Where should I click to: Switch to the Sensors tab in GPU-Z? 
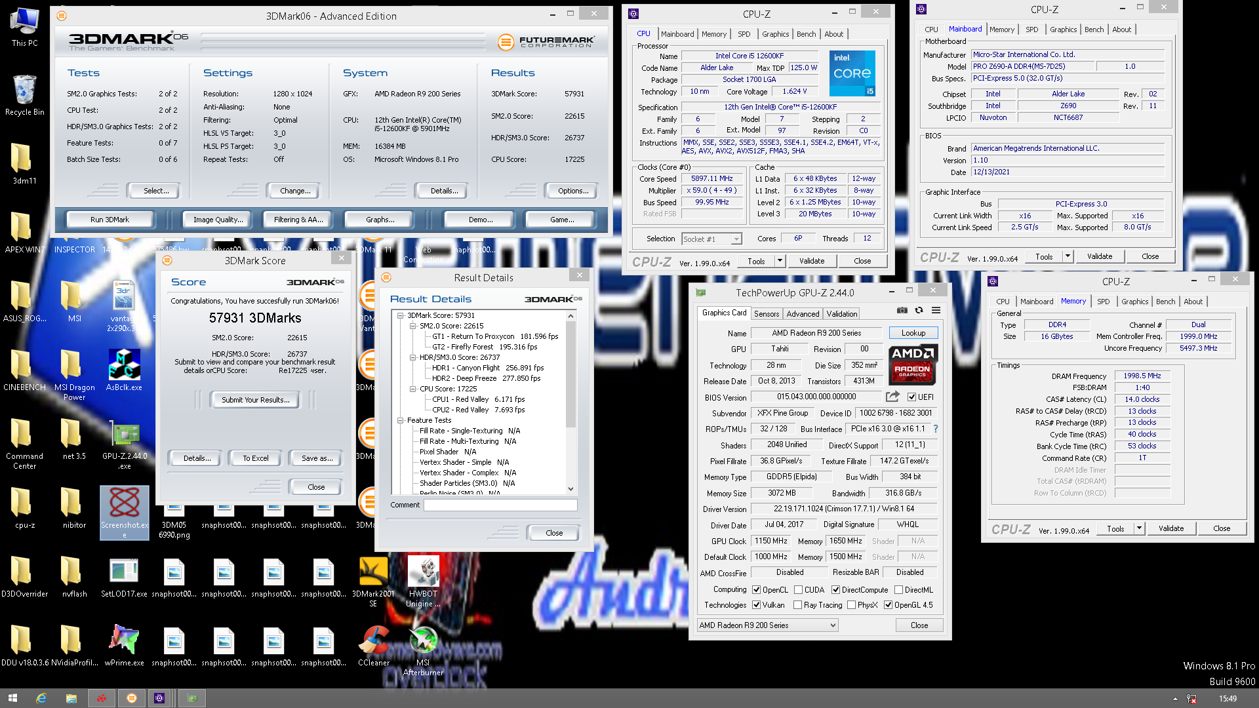tap(767, 314)
